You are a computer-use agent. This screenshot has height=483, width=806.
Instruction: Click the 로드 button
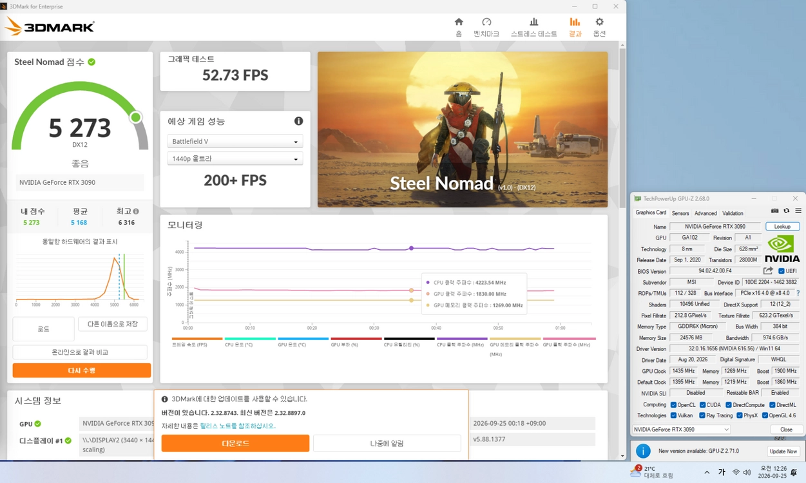(43, 329)
